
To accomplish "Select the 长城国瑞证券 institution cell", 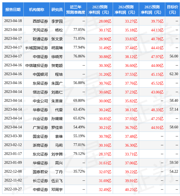I will [37, 48].
